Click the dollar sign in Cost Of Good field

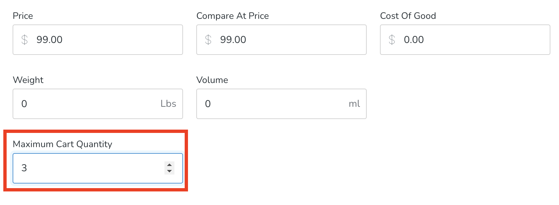[x=392, y=40]
